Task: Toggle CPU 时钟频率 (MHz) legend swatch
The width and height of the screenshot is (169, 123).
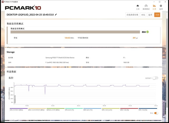Action: (19, 108)
